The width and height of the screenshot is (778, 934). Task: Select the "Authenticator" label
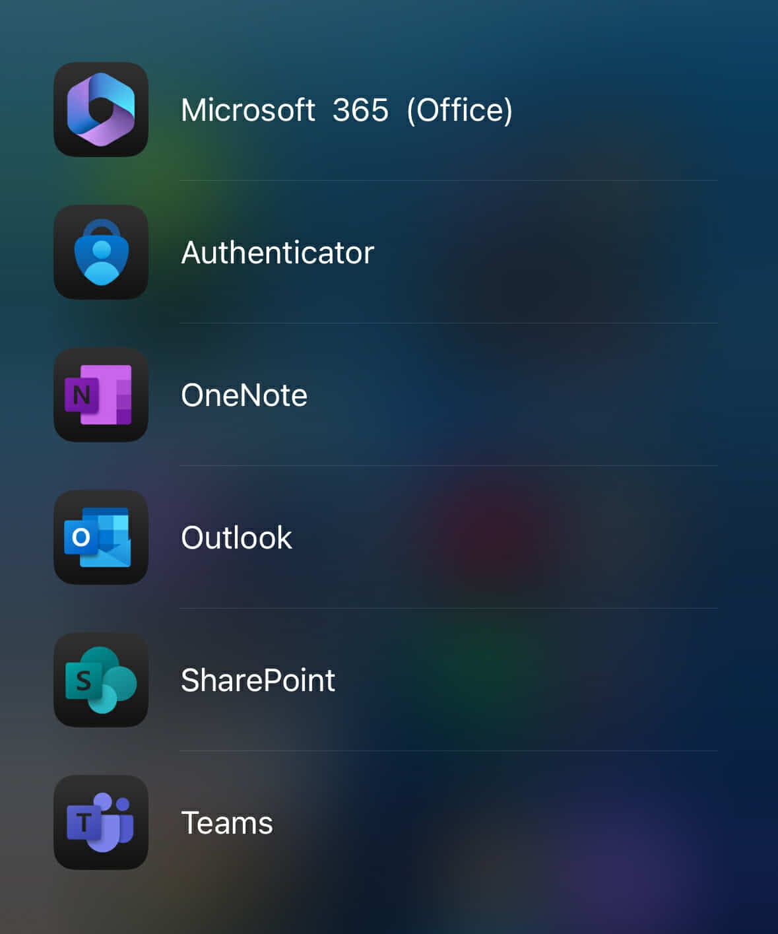278,253
